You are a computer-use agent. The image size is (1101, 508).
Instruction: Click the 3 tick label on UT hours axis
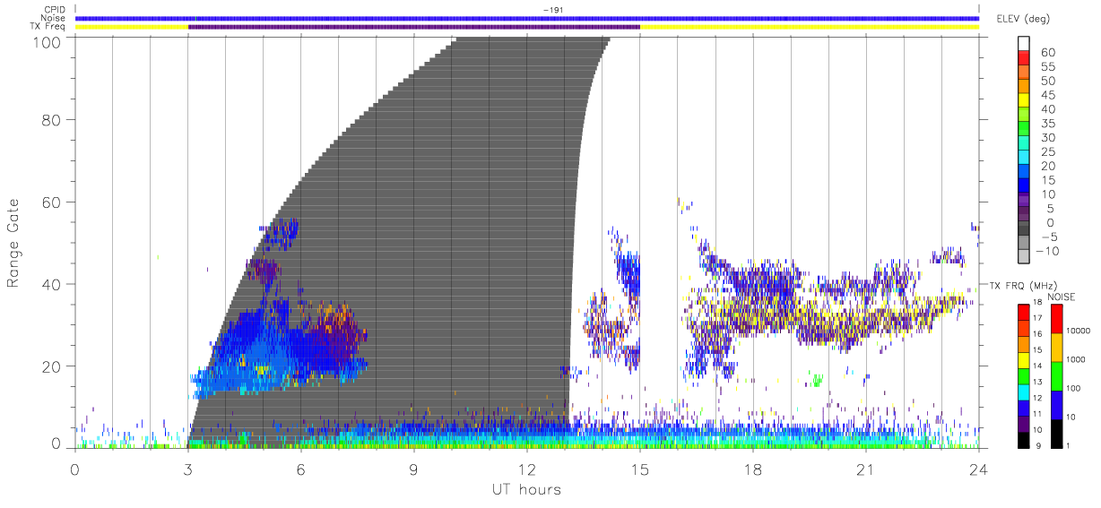188,470
